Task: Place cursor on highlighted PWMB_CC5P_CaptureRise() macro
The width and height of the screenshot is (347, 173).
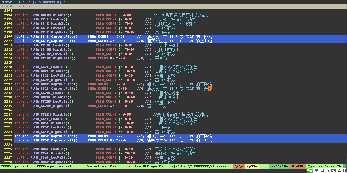Action: tap(54, 136)
